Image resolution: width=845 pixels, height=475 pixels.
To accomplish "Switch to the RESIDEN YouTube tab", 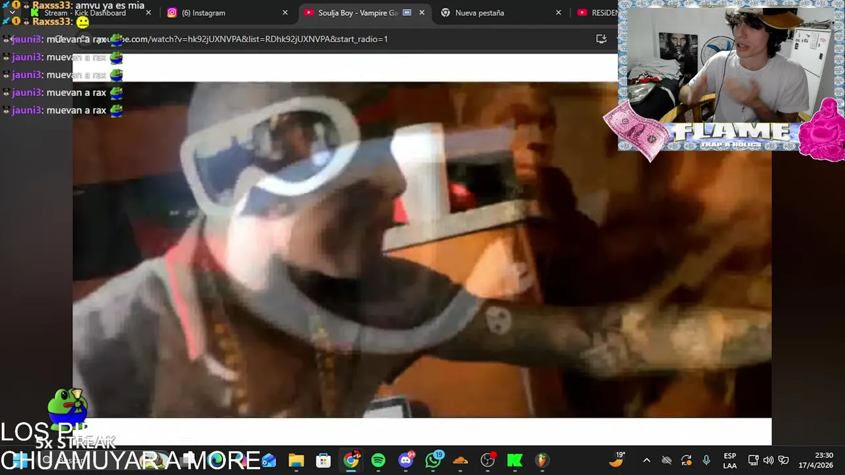I will (596, 13).
